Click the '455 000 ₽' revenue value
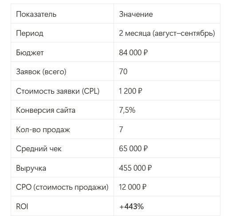The image size is (231, 222). (x=135, y=168)
